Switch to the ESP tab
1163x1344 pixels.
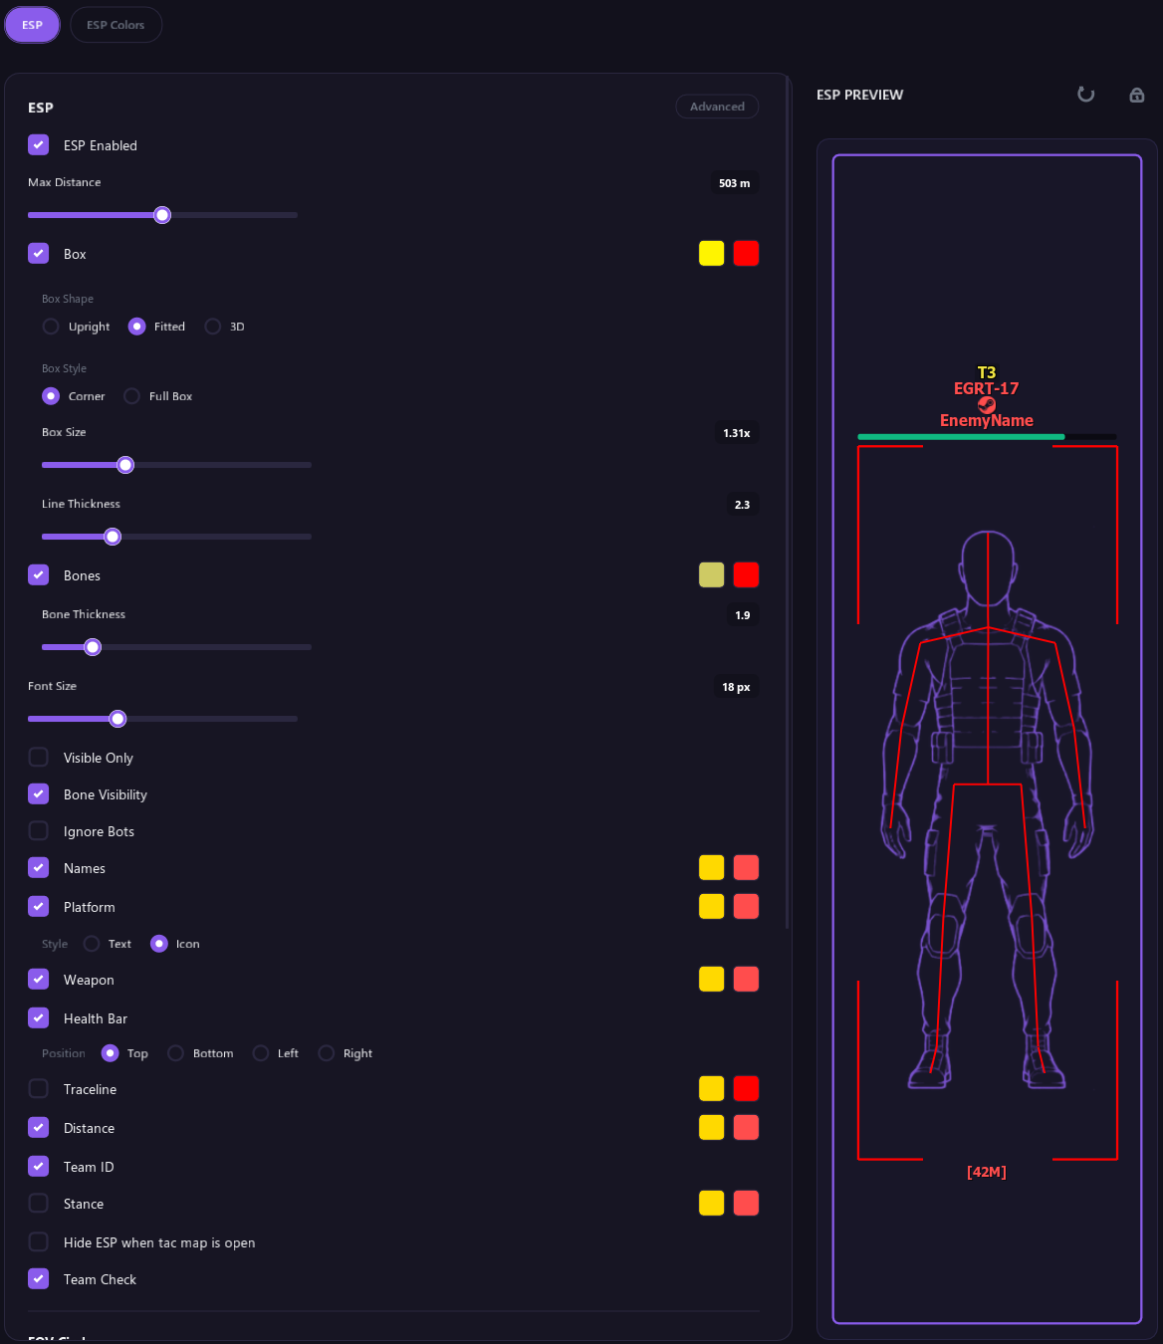tap(33, 25)
